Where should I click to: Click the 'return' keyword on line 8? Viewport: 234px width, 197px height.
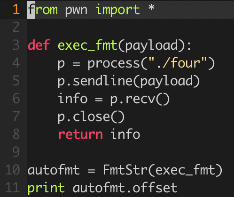coord(80,135)
